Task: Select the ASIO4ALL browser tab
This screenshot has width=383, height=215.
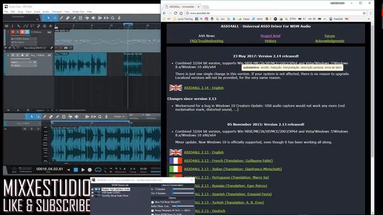Action: click(182, 7)
